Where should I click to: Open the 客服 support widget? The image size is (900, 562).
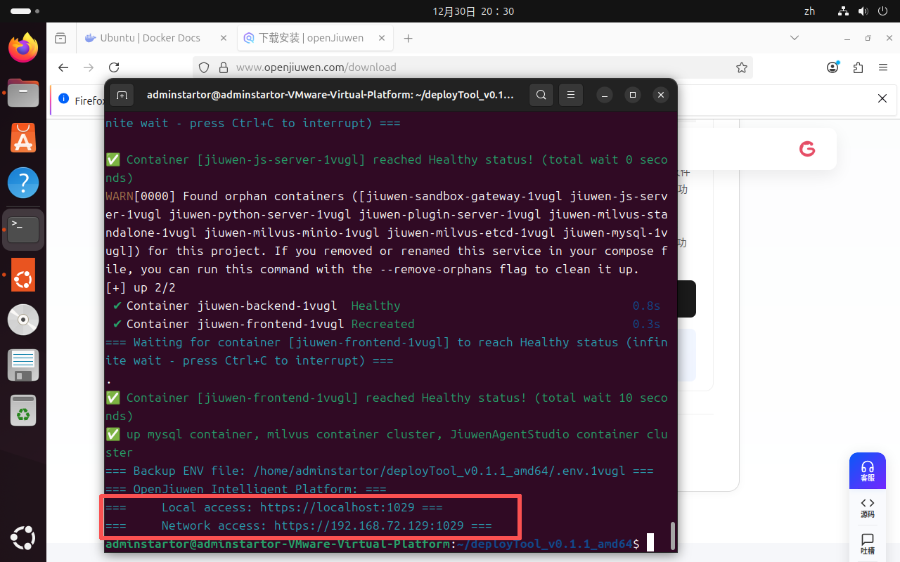click(868, 471)
